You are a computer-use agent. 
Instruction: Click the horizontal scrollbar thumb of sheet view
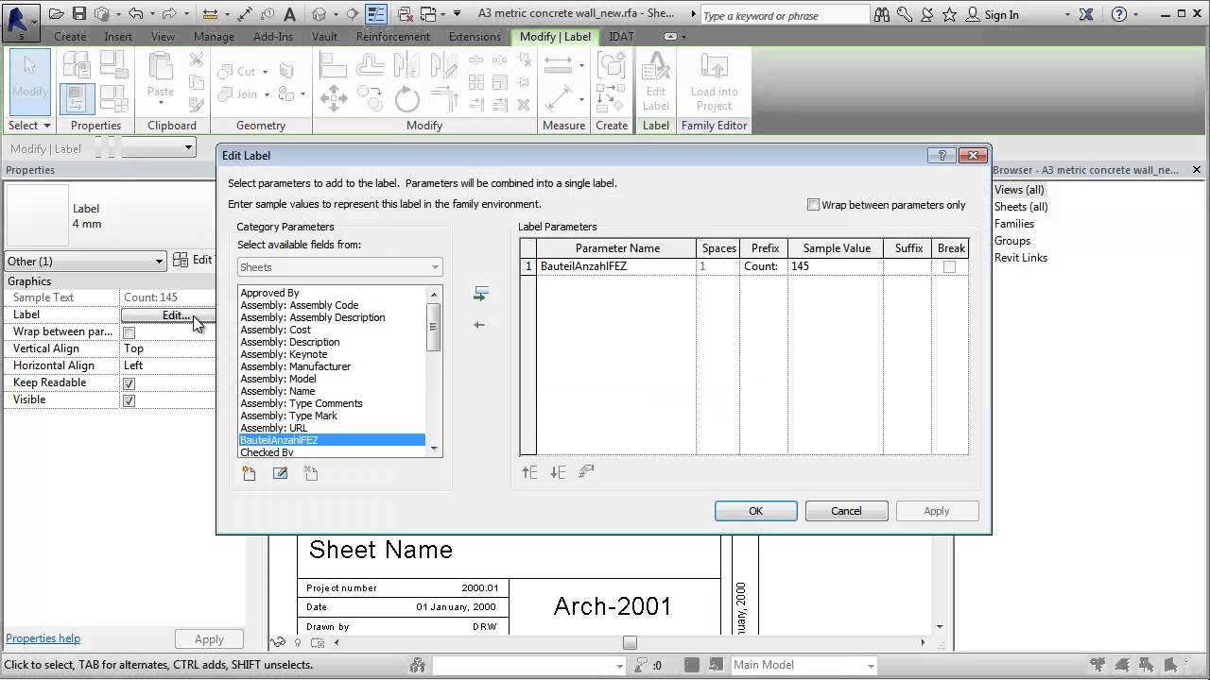(630, 642)
